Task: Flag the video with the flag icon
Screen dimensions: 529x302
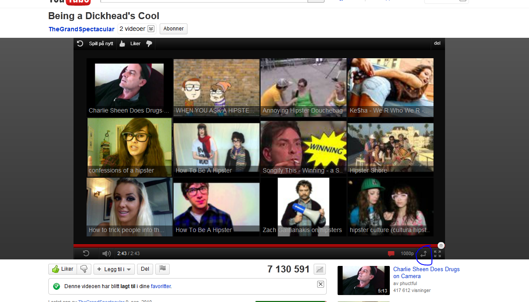Action: tap(162, 269)
